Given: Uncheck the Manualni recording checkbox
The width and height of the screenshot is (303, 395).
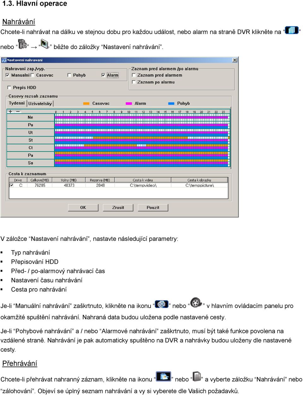Looking at the screenshot, I should point(8,75).
